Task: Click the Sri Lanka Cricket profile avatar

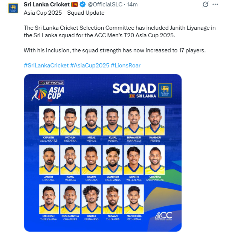Action: [x=13, y=8]
